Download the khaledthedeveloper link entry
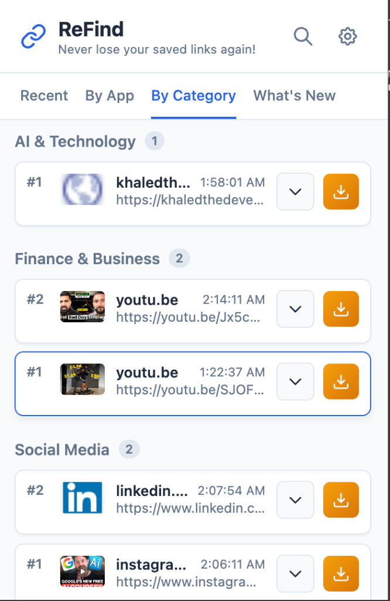 [341, 191]
